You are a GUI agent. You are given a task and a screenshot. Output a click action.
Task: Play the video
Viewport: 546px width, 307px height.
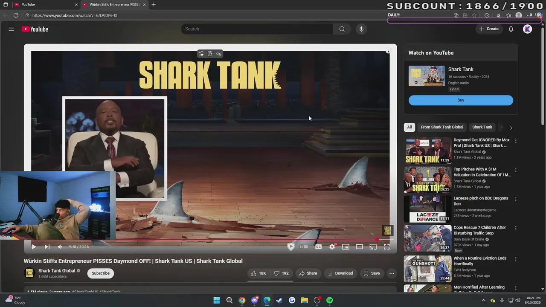(x=34, y=246)
